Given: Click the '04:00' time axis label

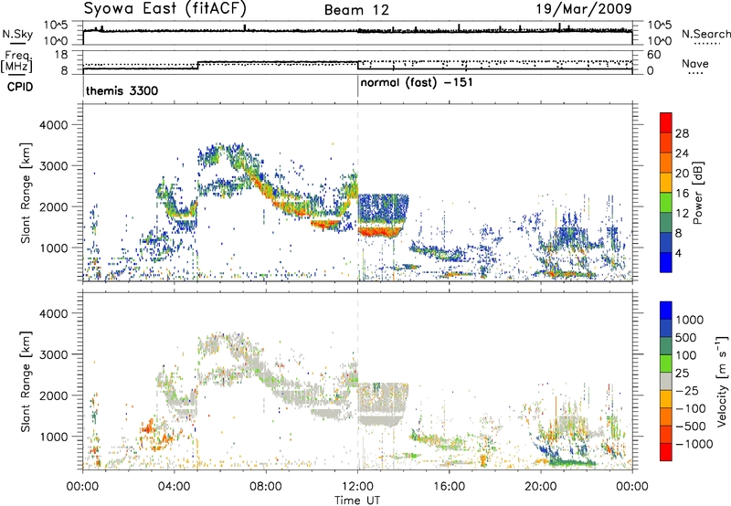Looking at the screenshot, I should (175, 487).
